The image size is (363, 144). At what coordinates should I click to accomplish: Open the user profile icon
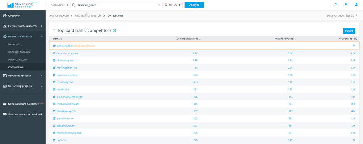click(356, 5)
